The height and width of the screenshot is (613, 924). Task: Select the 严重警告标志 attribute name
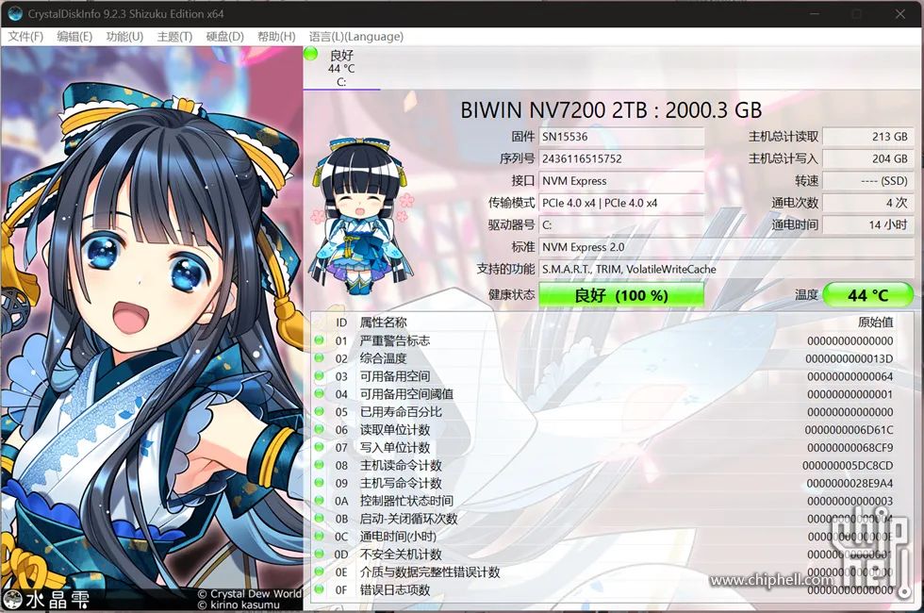395,340
